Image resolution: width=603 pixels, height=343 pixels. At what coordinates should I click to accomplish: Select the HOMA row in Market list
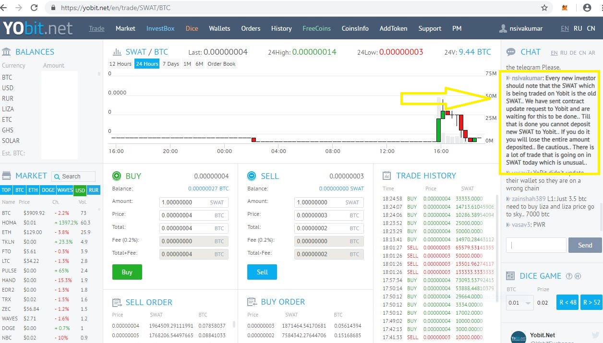[x=49, y=223]
